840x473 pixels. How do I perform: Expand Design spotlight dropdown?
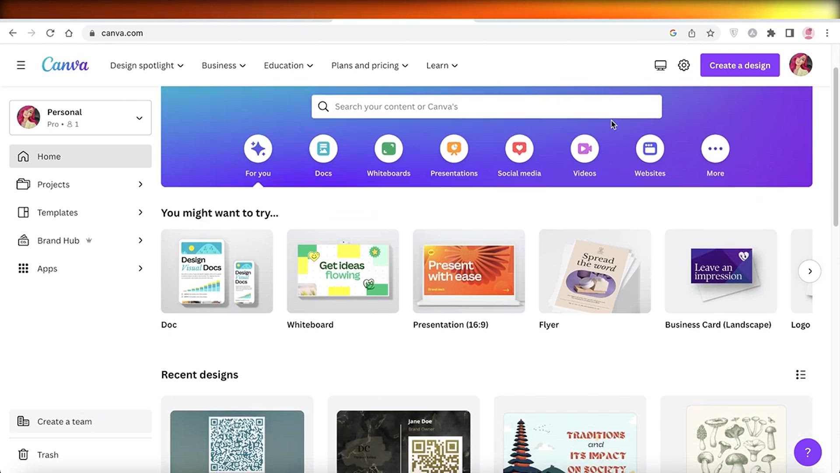[x=147, y=65]
